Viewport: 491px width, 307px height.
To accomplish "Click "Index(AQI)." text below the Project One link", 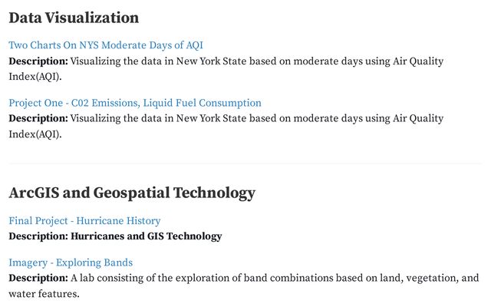I will pos(35,134).
